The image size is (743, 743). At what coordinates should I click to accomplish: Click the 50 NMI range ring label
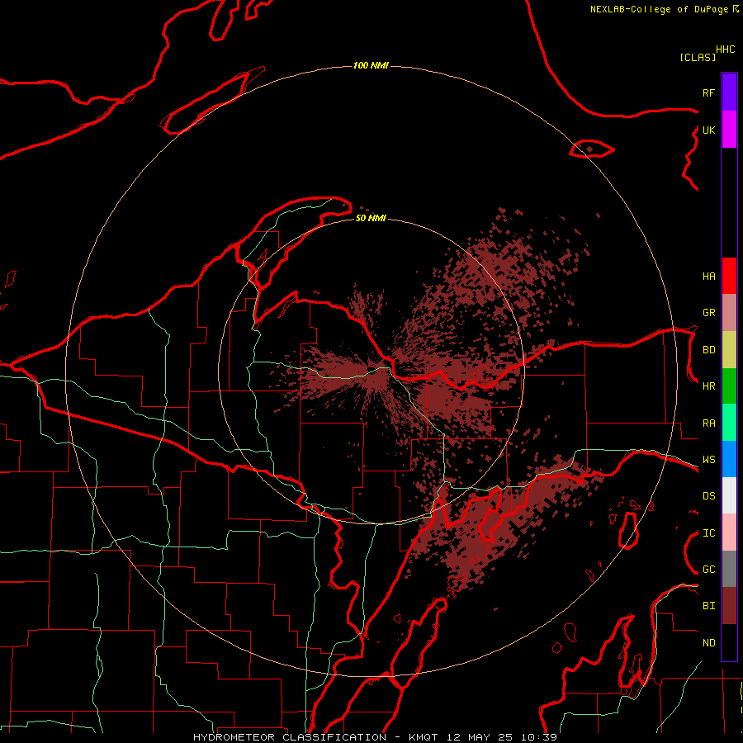click(x=371, y=219)
